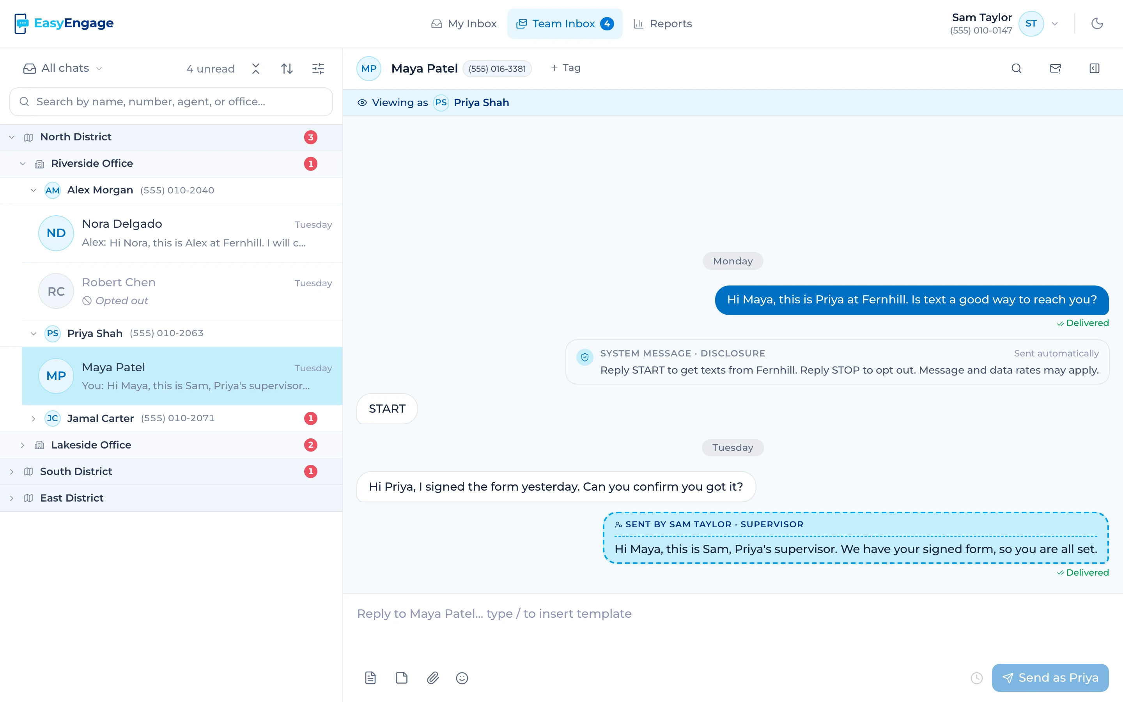Click the MP avatar in chat header
Screen dimensions: 1123x702
369,68
